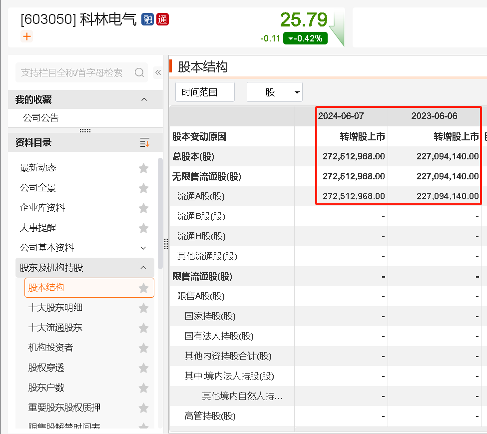Viewport: 487px width, 434px height.
Task: Click the 流通A股(股) row label
Action: coord(201,196)
